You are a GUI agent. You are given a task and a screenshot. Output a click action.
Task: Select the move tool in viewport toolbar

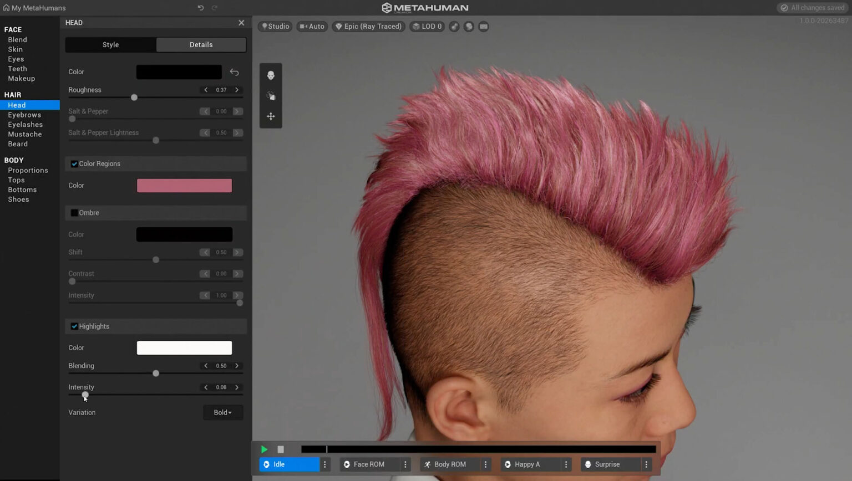[271, 116]
